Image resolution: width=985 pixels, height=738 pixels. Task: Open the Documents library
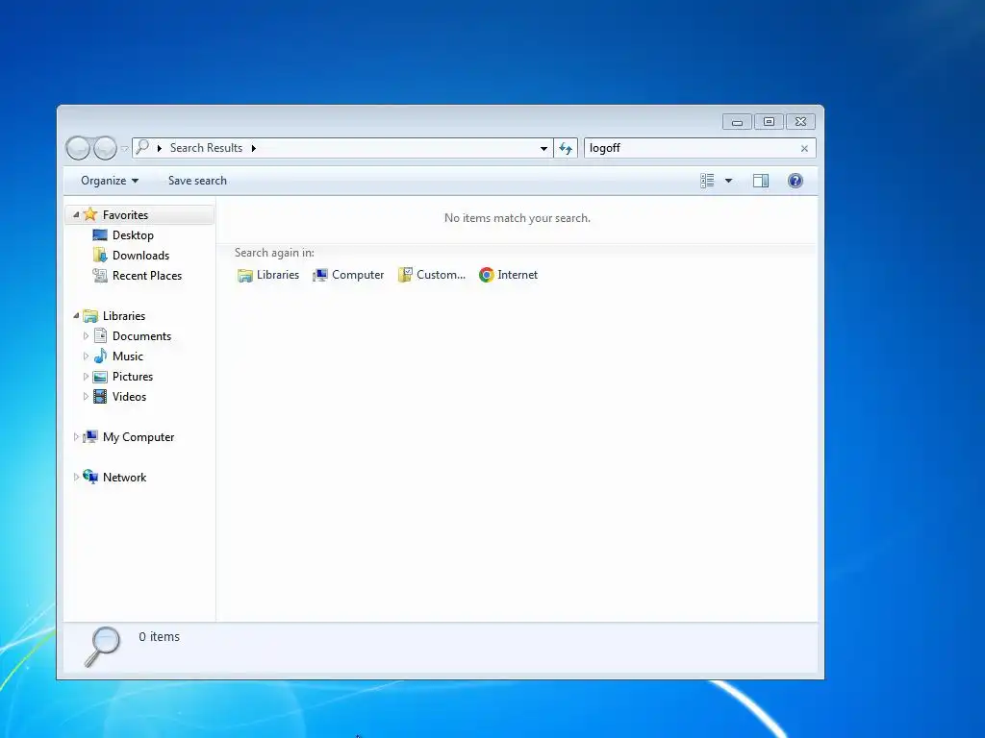[x=142, y=336]
